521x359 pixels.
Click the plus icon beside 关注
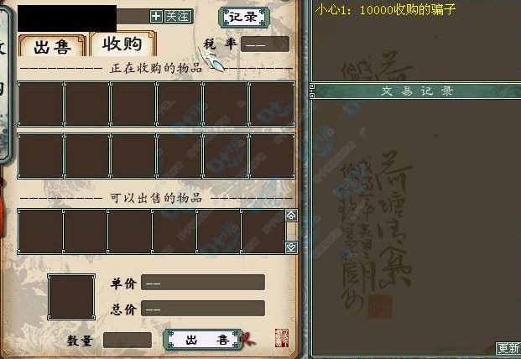tap(156, 16)
